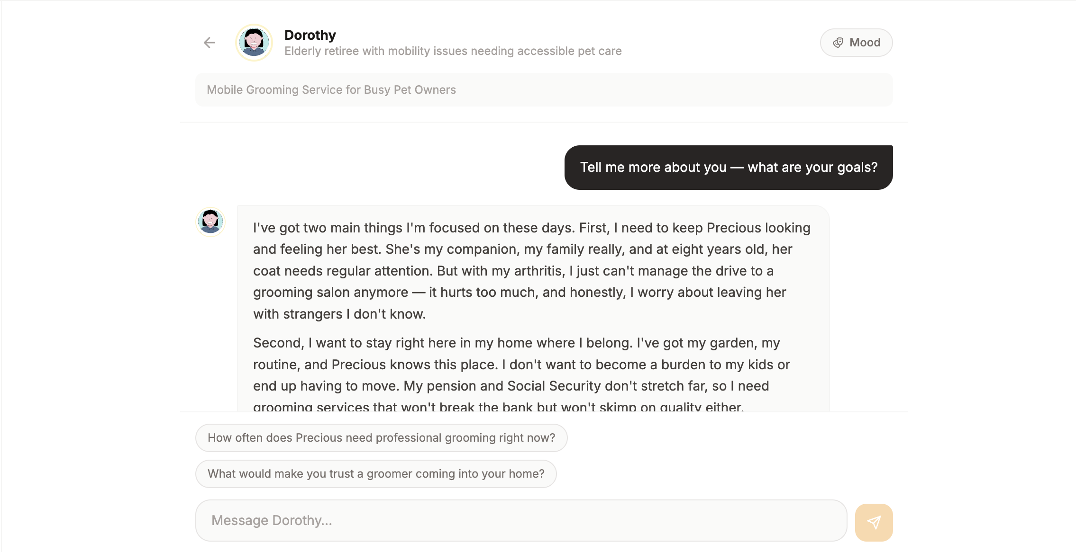Click the dark user message bubble
This screenshot has width=1076, height=552.
[x=728, y=167]
